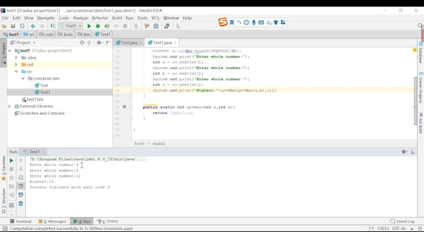Toggle the Maven Projects side panel
This screenshot has height=232, width=424.
click(421, 88)
